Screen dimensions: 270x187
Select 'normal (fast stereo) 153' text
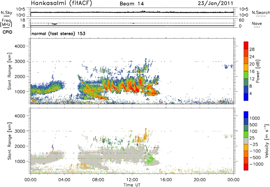58,33
